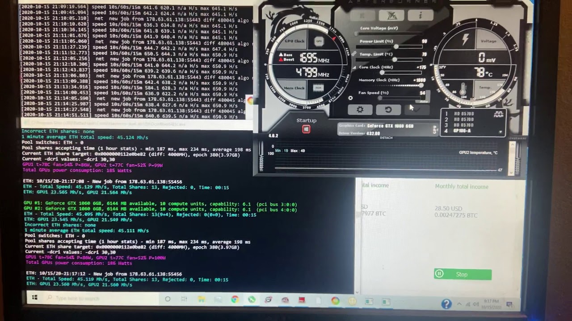The image size is (572, 321).
Task: Click the Monthly total income heading
Action: [x=462, y=187]
